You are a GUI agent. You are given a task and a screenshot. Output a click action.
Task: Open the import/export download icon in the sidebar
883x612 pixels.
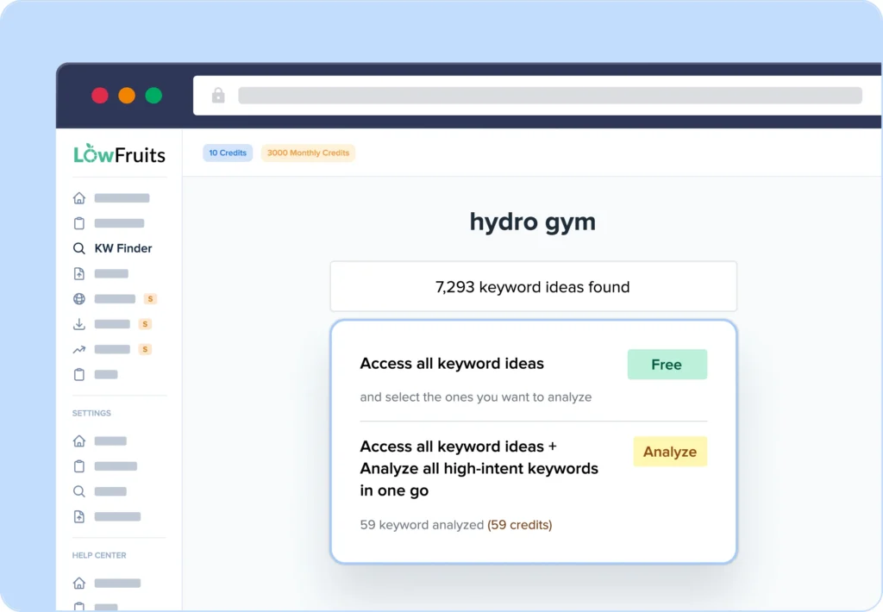coord(78,324)
